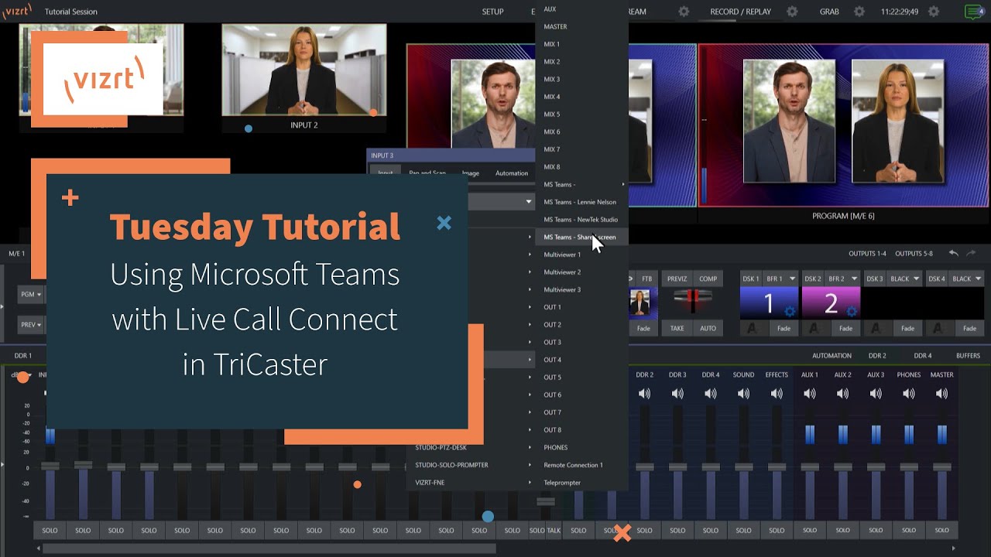Open the STREAM settings gear
The width and height of the screenshot is (991, 557).
684,12
